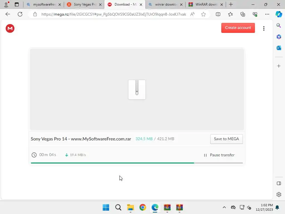Image resolution: width=285 pixels, height=214 pixels.
Task: Close the Sony Vegas Pro tab
Action: coord(100,4)
